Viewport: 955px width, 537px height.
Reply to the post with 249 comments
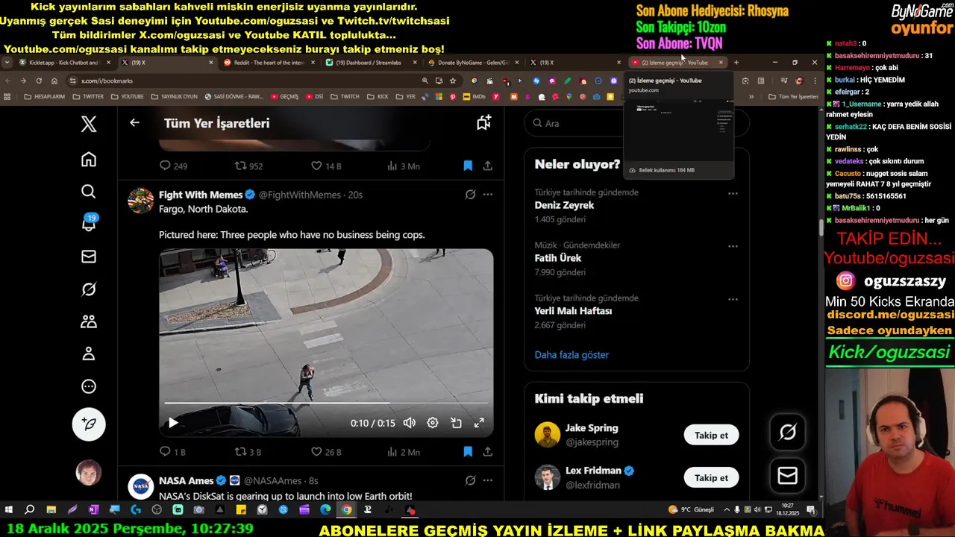[173, 166]
